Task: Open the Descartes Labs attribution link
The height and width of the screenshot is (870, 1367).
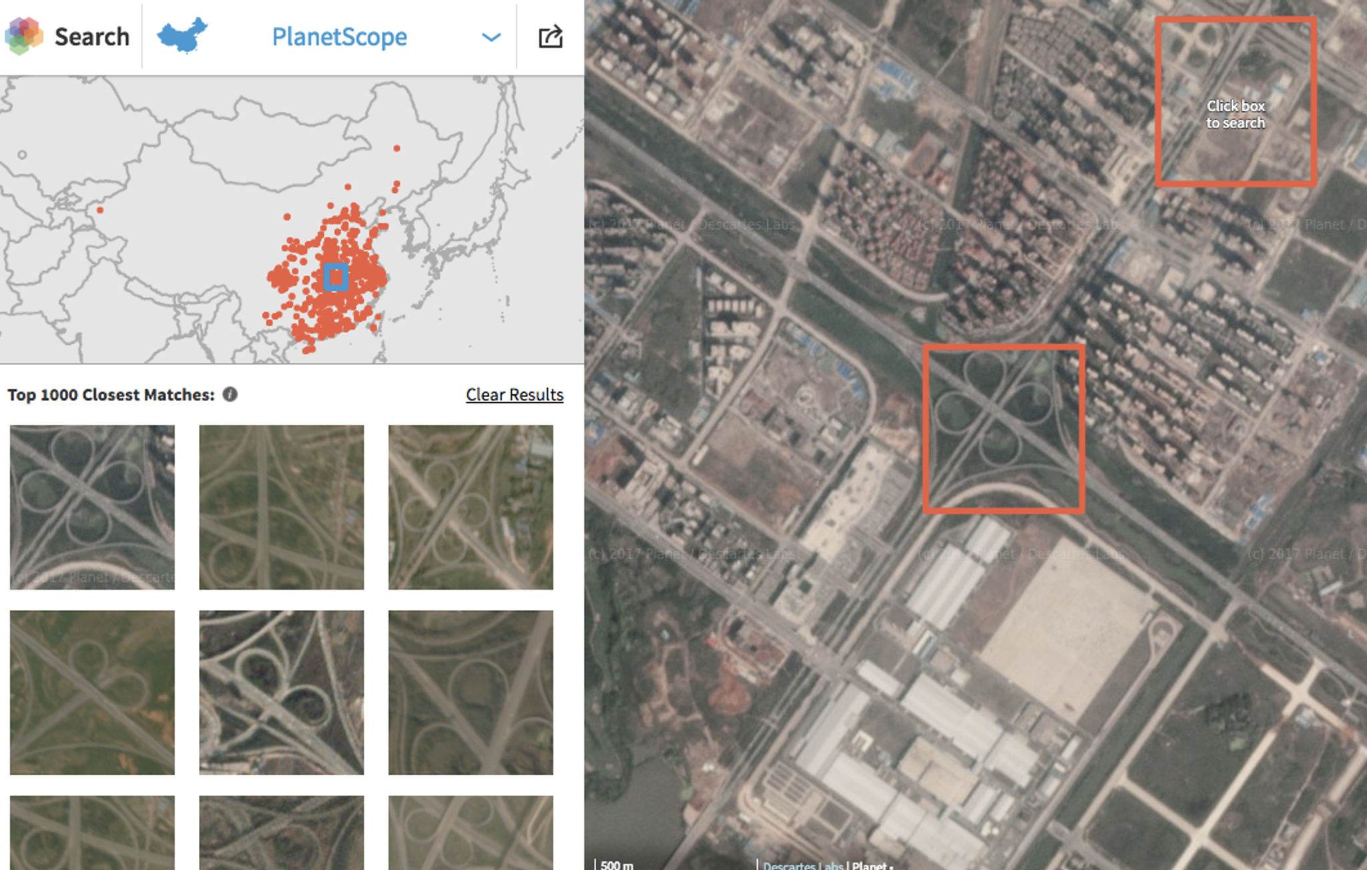Action: [803, 865]
